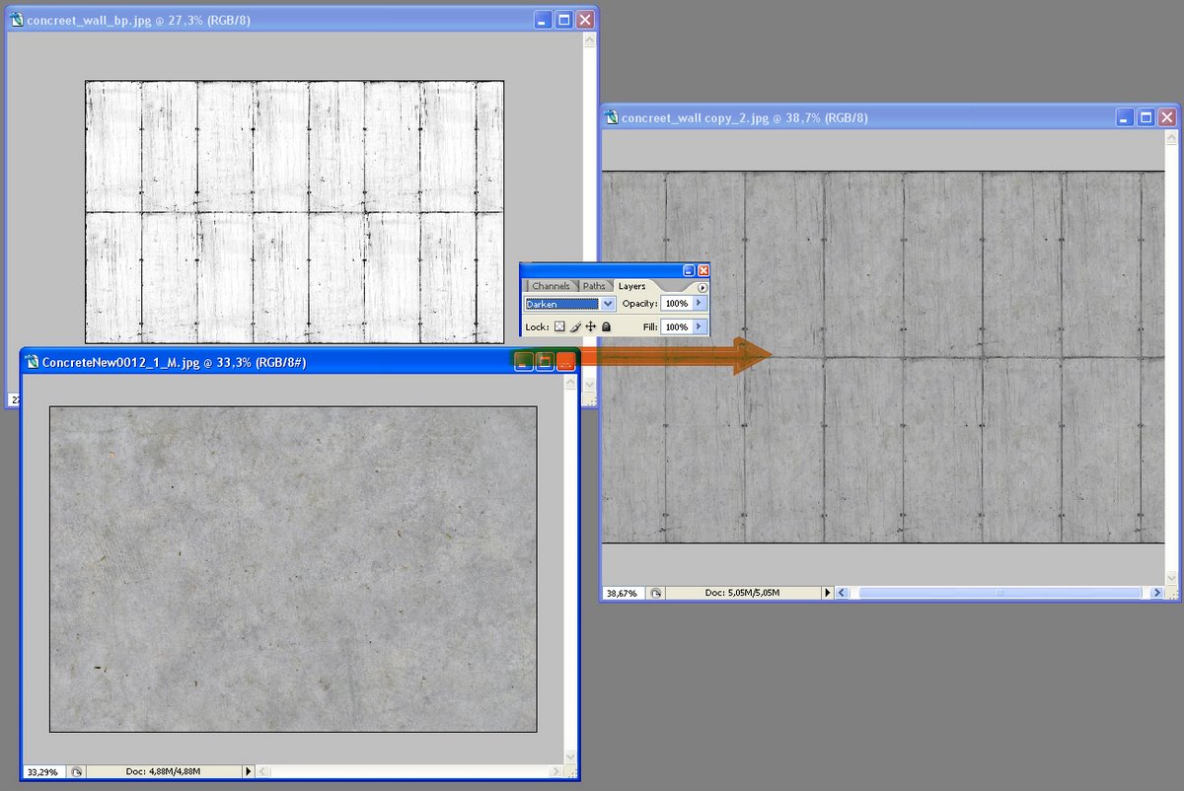This screenshot has height=791, width=1184.
Task: Click the 38,67% zoom level field
Action: tap(622, 594)
